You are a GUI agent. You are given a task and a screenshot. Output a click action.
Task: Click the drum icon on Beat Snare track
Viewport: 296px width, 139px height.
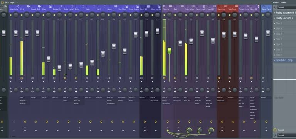click(x=138, y=6)
